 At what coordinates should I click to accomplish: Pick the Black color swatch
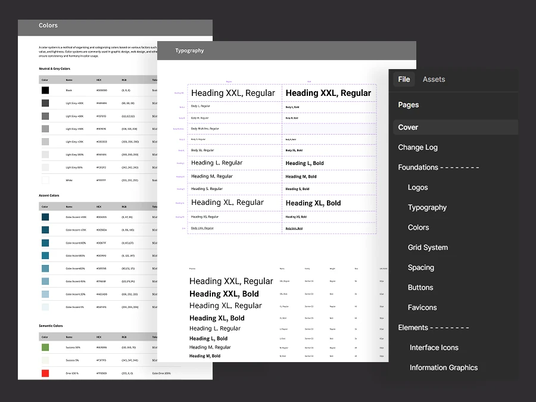pos(45,91)
